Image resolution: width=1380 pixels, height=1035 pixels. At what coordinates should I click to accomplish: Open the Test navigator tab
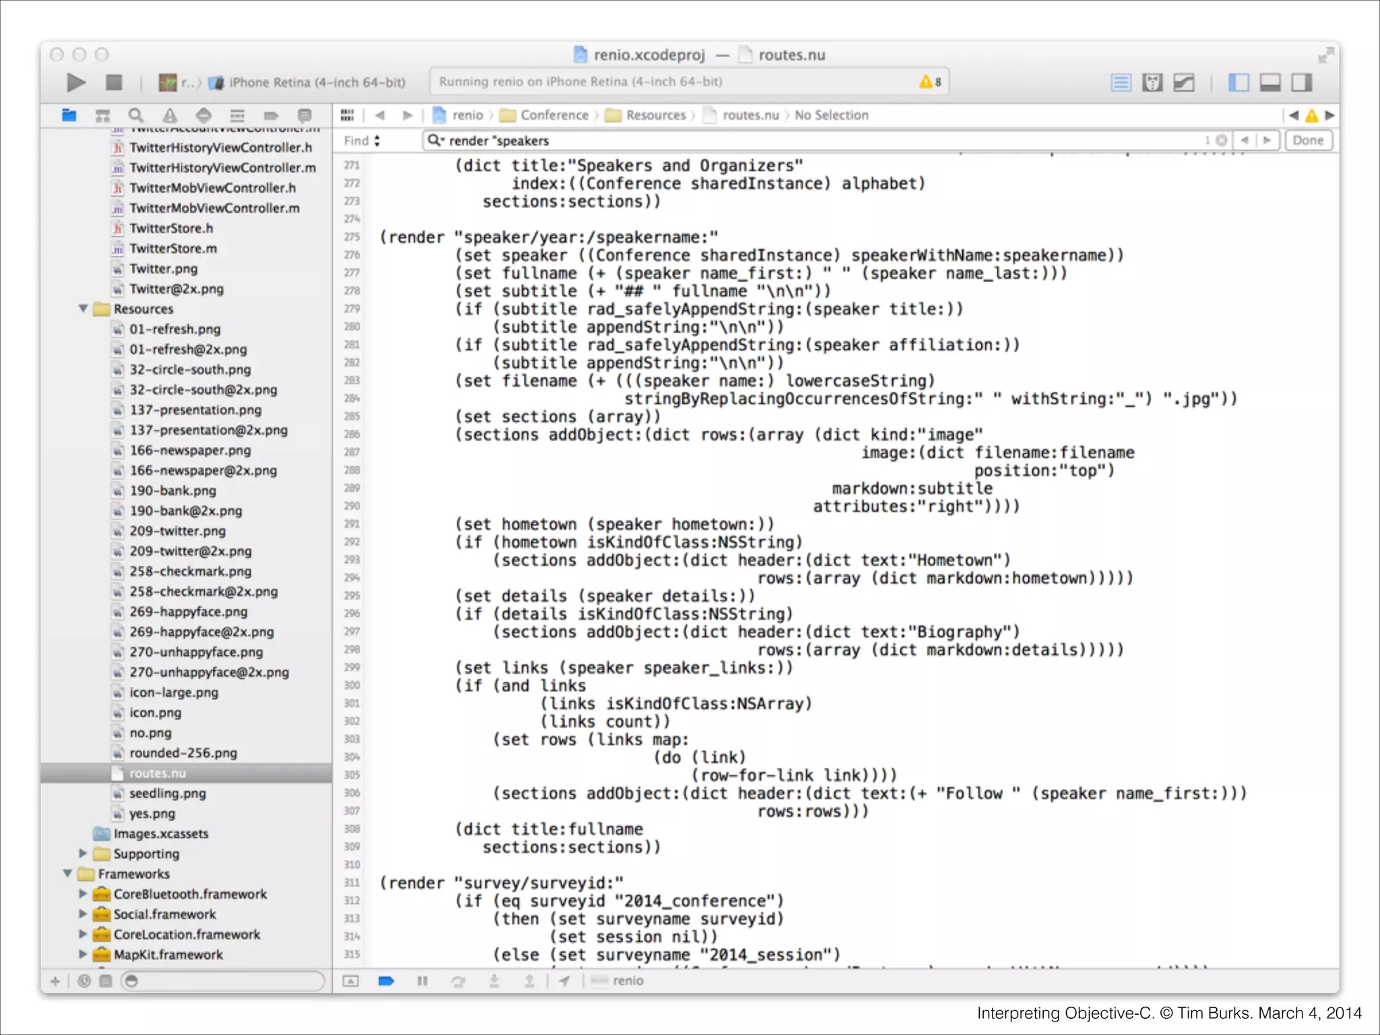203,115
